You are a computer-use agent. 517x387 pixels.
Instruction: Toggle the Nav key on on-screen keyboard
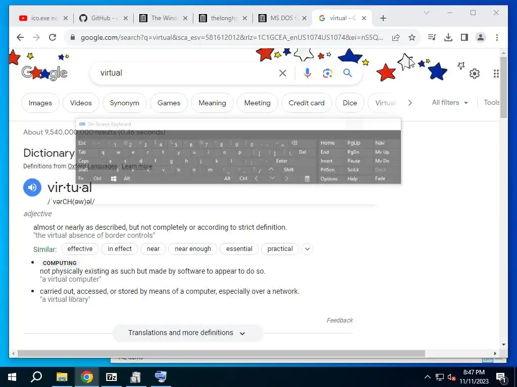(380, 143)
